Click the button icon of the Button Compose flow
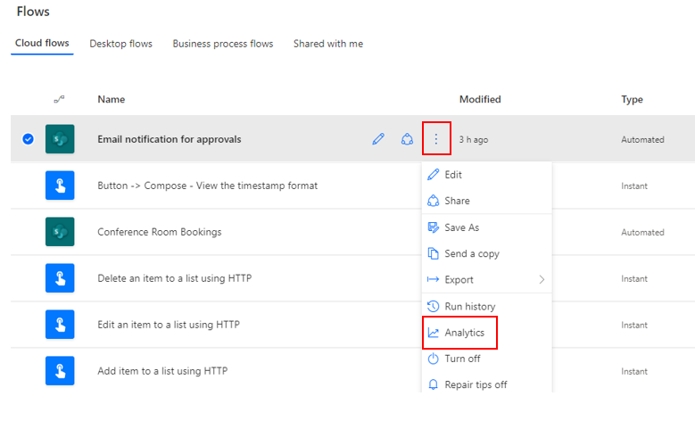Screen dimensions: 695x421 [x=60, y=186]
